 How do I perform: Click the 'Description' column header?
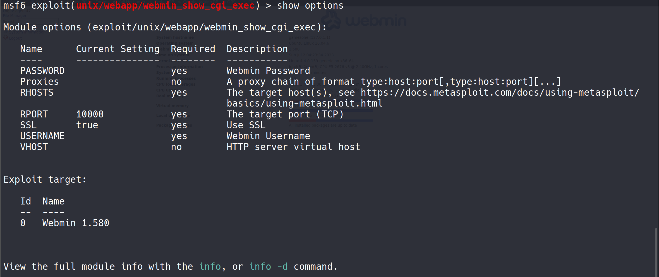257,49
